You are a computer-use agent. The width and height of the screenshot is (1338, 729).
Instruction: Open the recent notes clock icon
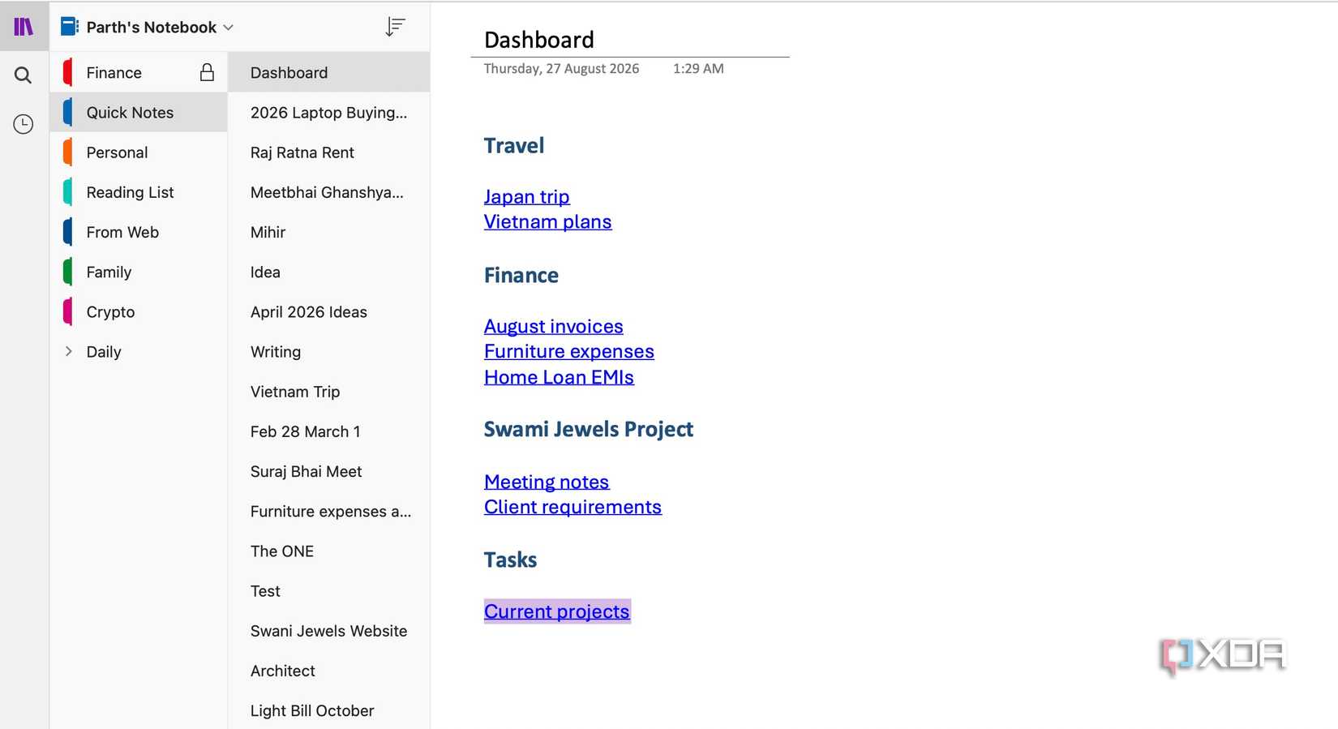pyautogui.click(x=23, y=124)
